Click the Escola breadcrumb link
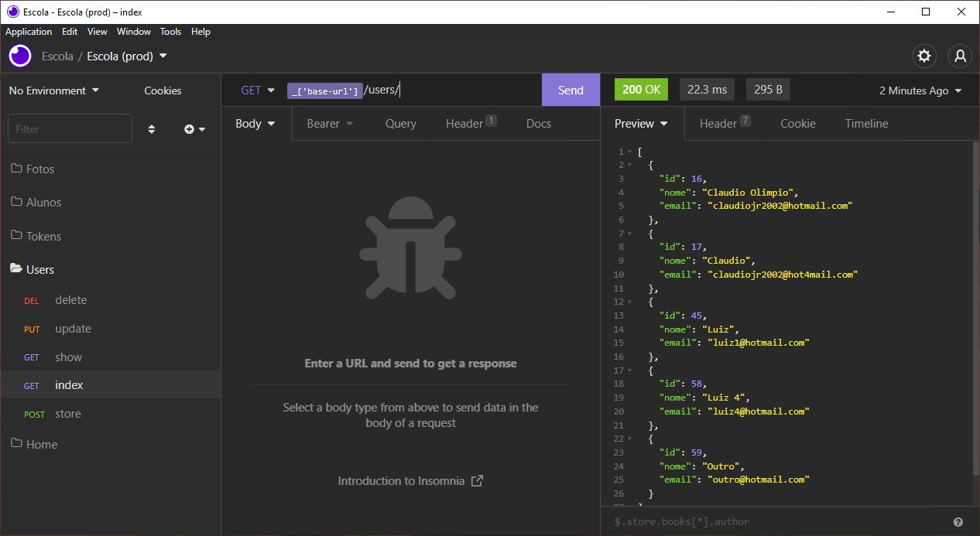Viewport: 980px width, 536px height. click(57, 56)
